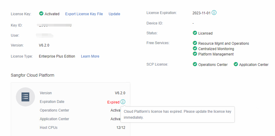Click the Host CPUs 12/12 value
The image size is (275, 136).
pos(120,128)
